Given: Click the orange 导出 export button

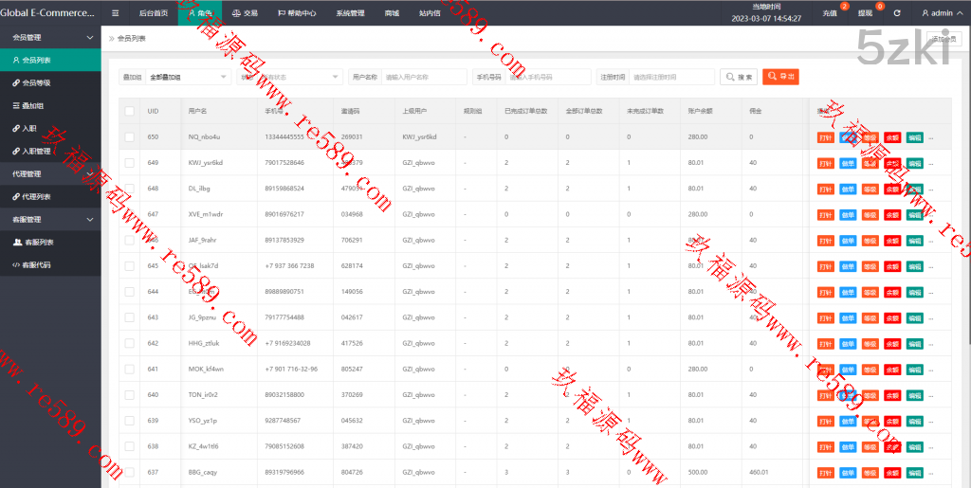Looking at the screenshot, I should [x=781, y=77].
